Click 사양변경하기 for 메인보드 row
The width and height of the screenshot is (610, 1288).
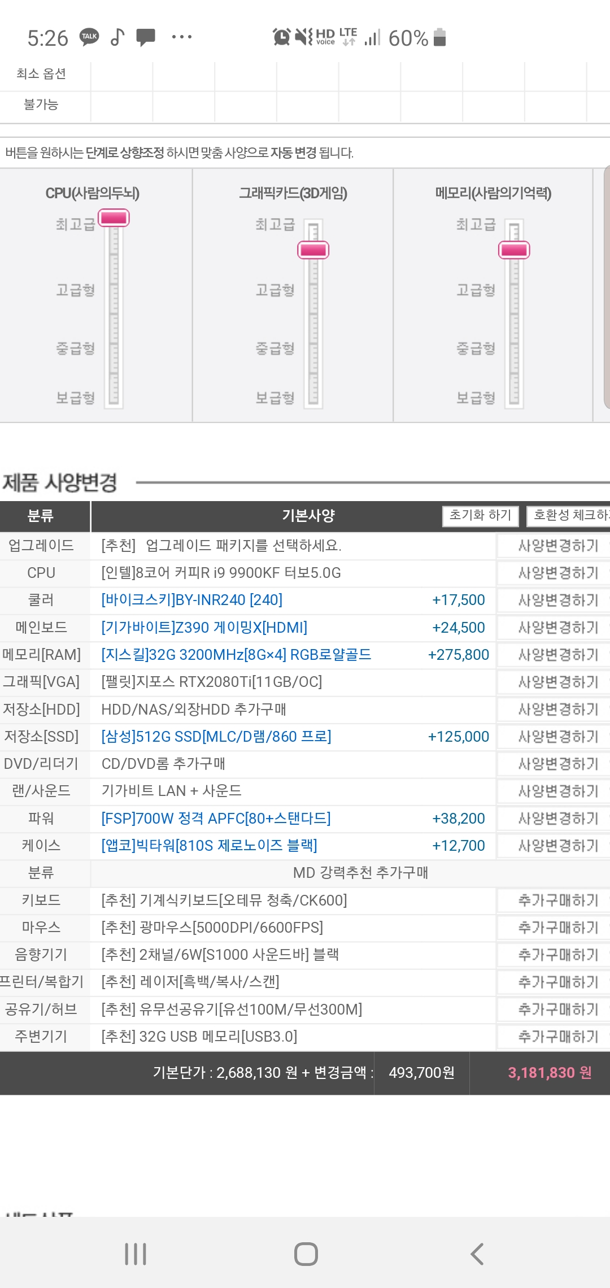pos(554,628)
